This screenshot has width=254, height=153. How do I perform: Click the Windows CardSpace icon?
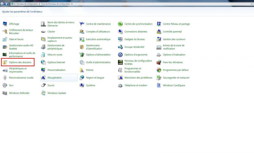tap(159, 85)
